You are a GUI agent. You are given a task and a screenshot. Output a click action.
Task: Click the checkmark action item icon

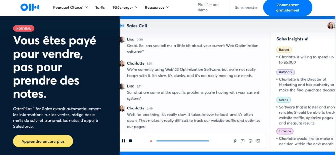pyautogui.click(x=251, y=141)
